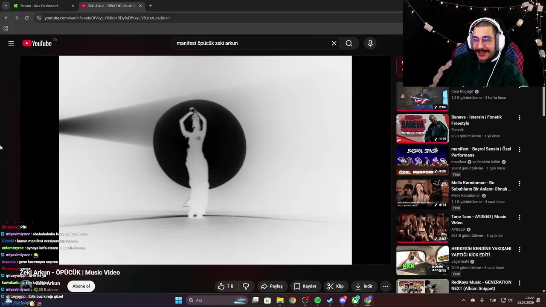This screenshot has width=546, height=307.
Task: Clear the search query with the X
Action: 334,43
